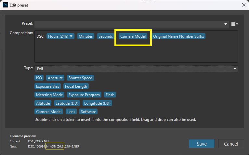Screen dimensions: 249x155
Task: Open the Hours (24h) token dropdown
Action: click(71, 36)
